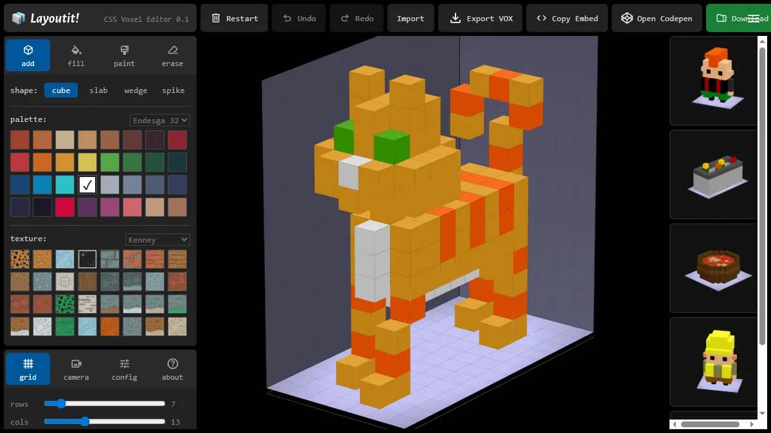Open the grid settings panel

coord(28,369)
